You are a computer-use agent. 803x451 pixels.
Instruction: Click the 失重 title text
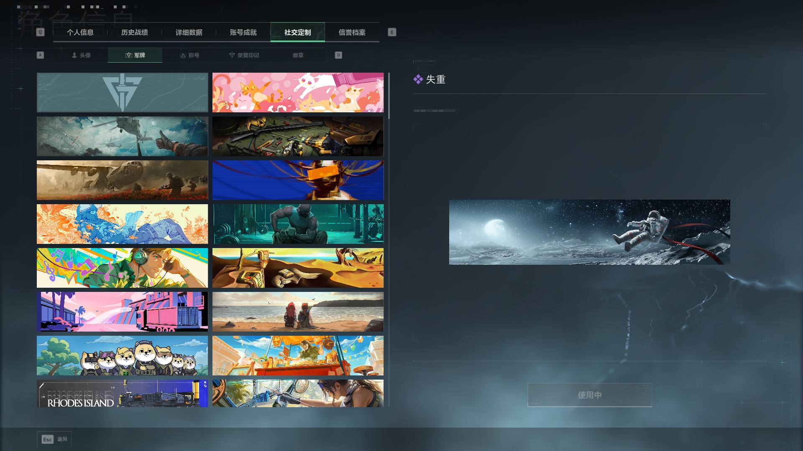click(x=436, y=79)
